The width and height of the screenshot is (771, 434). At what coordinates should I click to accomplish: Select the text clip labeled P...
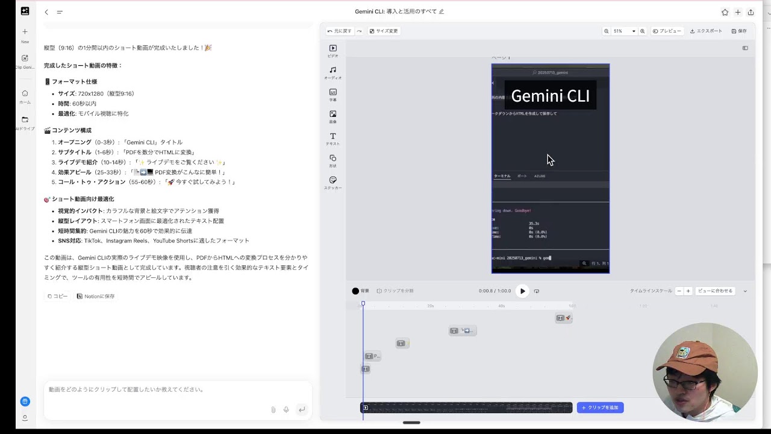372,356
